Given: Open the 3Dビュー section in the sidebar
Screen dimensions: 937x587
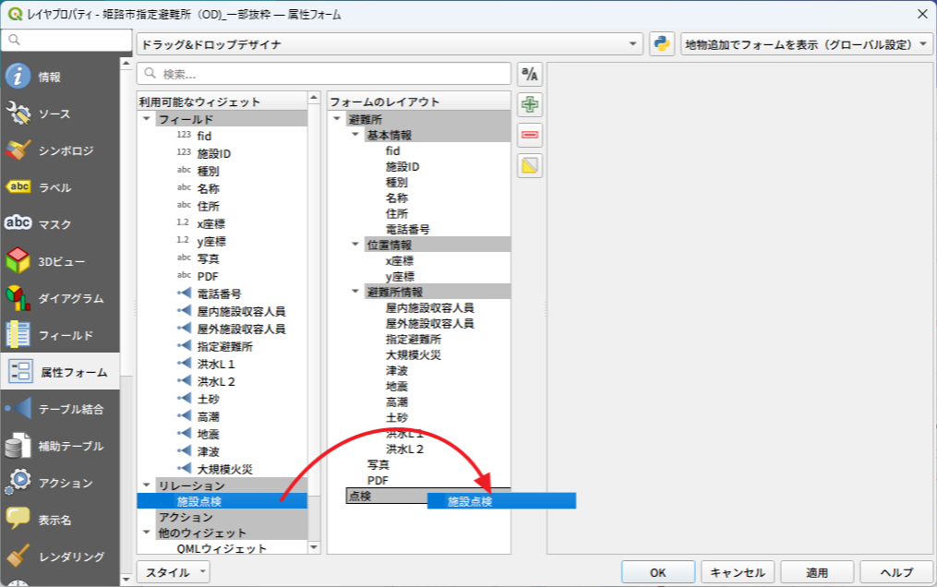Looking at the screenshot, I should point(61,261).
